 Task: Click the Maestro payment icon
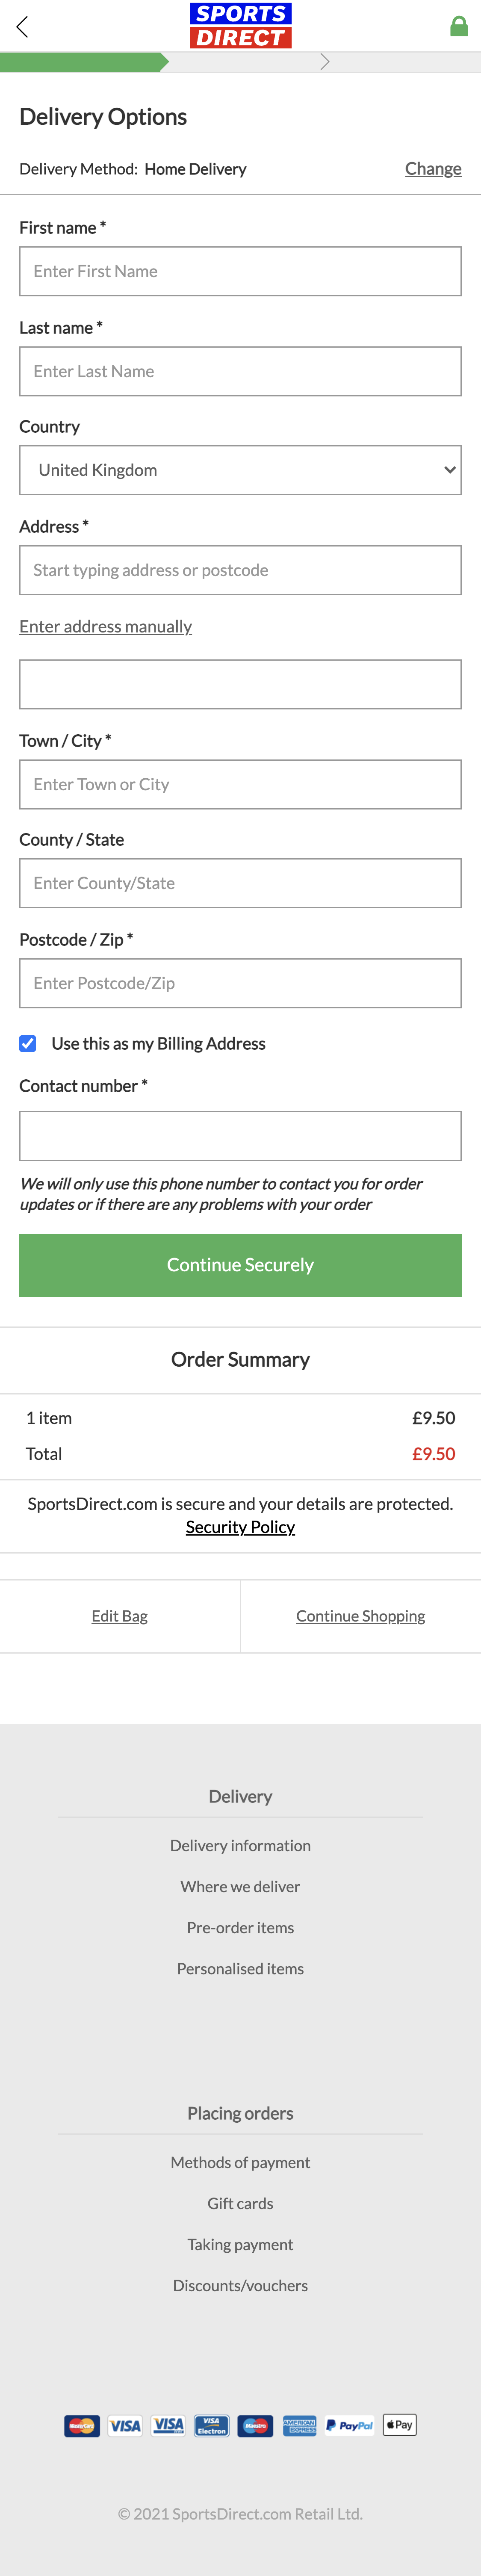(255, 2425)
